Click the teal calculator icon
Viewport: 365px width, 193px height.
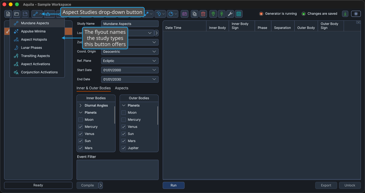(x=239, y=14)
